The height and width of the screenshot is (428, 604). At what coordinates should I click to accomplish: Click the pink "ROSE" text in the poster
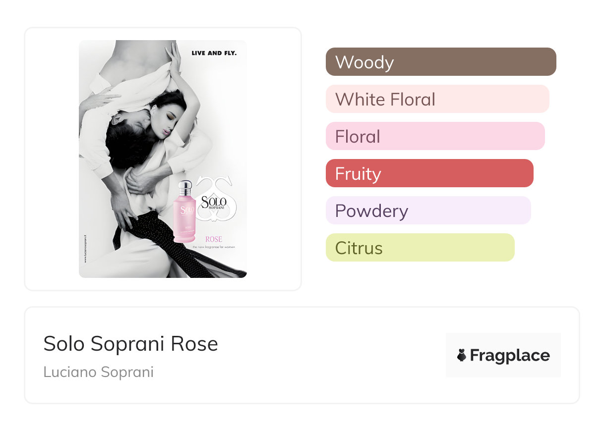213,239
